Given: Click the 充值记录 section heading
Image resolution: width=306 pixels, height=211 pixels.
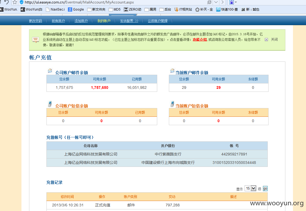Looking at the screenshot, I should [x=55, y=182].
